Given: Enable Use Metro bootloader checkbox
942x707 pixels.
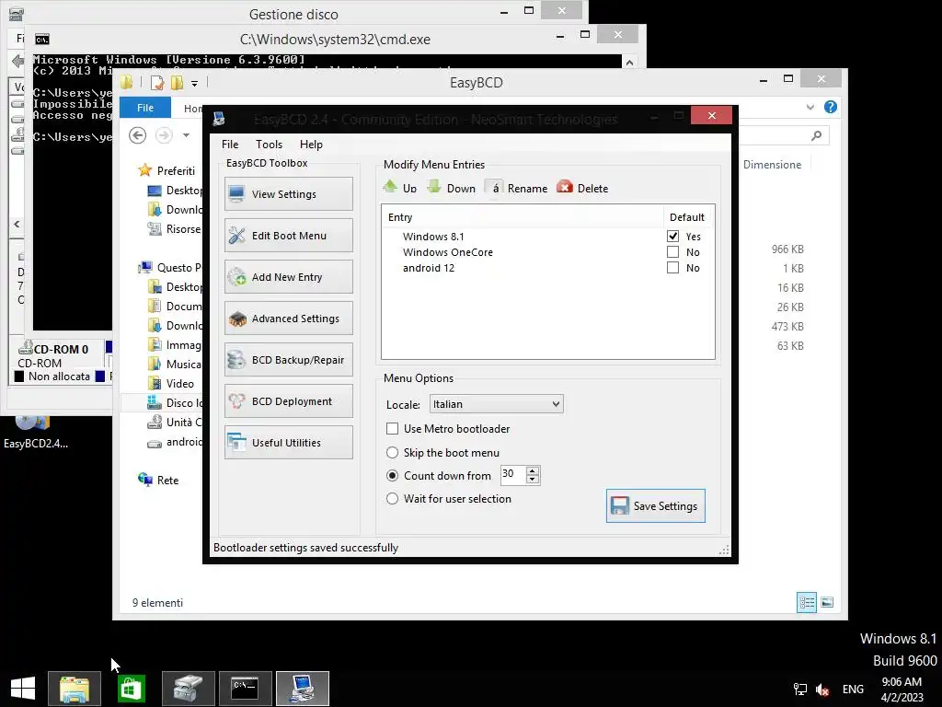Looking at the screenshot, I should pyautogui.click(x=392, y=429).
